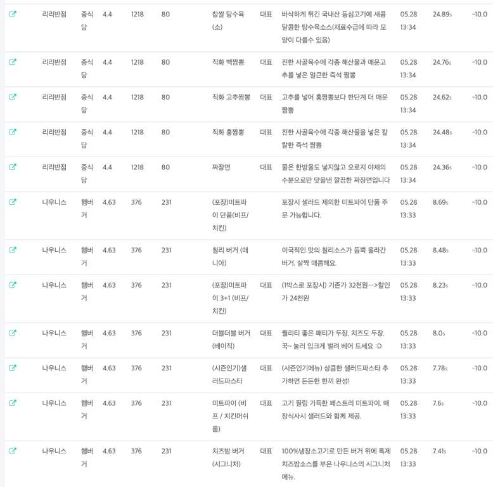Open external link icon for 직화 홍짬뽕

click(x=13, y=132)
